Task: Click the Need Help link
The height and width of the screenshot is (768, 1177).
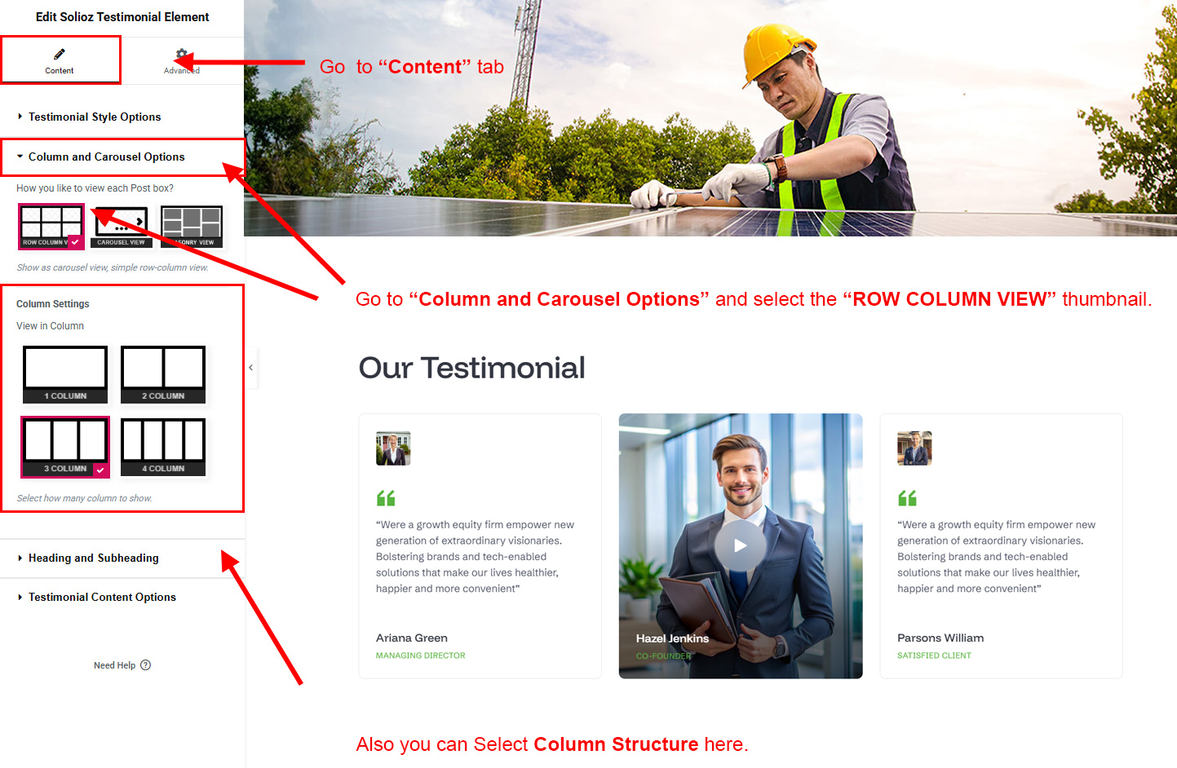Action: tap(114, 665)
